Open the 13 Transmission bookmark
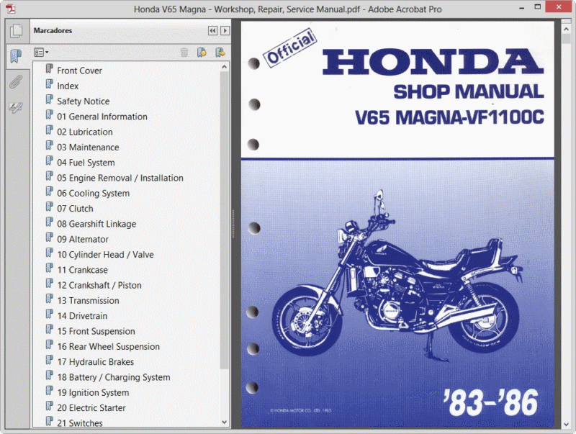This screenshot has width=576, height=434. tap(88, 301)
